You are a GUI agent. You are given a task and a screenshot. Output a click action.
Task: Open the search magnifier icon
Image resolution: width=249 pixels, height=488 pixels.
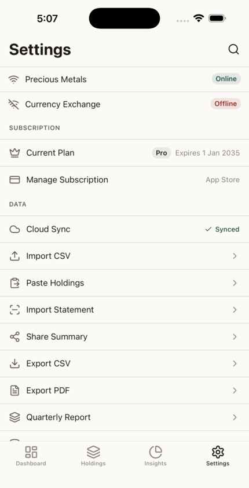[x=233, y=49]
